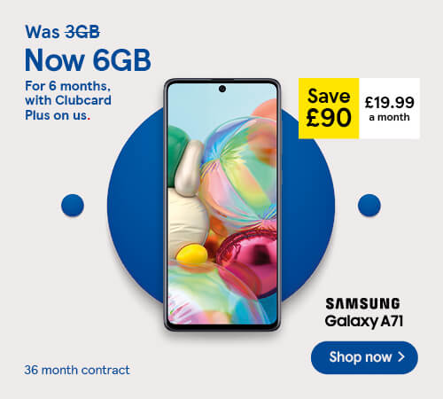Click the Galaxy A71 model name
The image size is (443, 399).
tap(363, 322)
